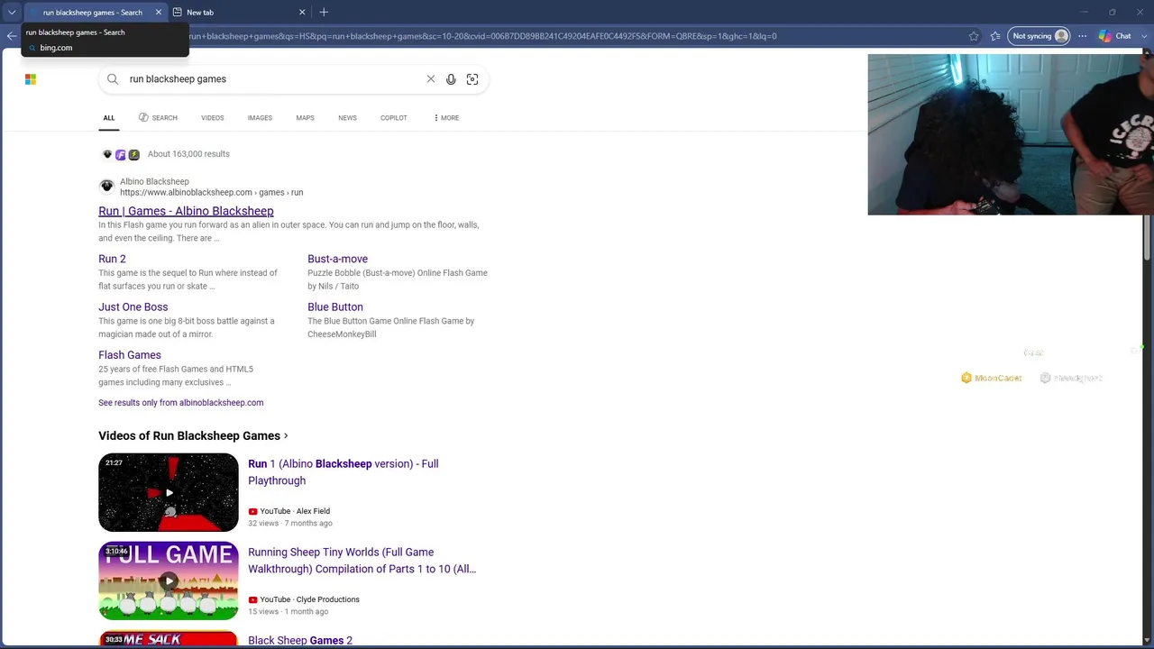Select the ALL results tab
The height and width of the screenshot is (649, 1154).
click(x=108, y=118)
